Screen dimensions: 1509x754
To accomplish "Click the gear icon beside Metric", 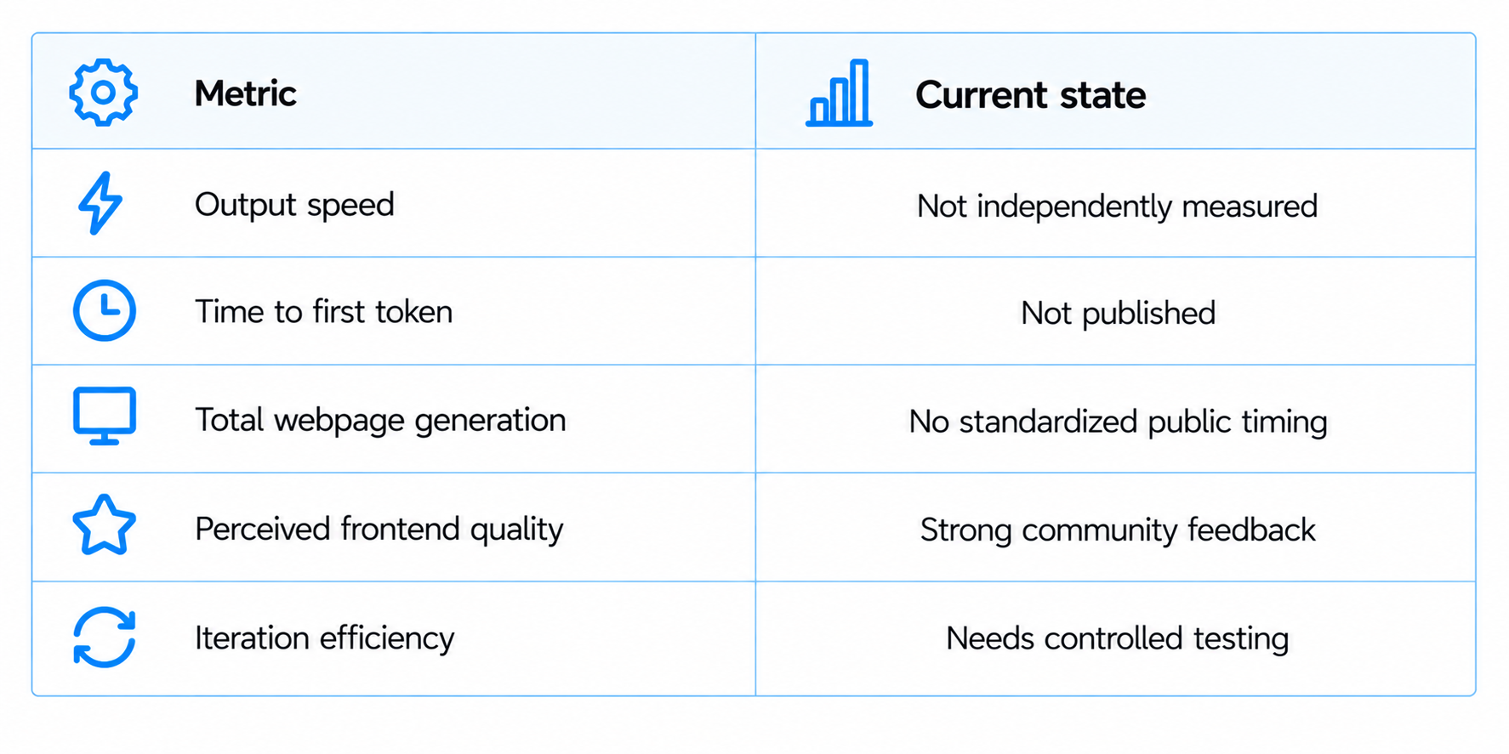I will pyautogui.click(x=103, y=93).
